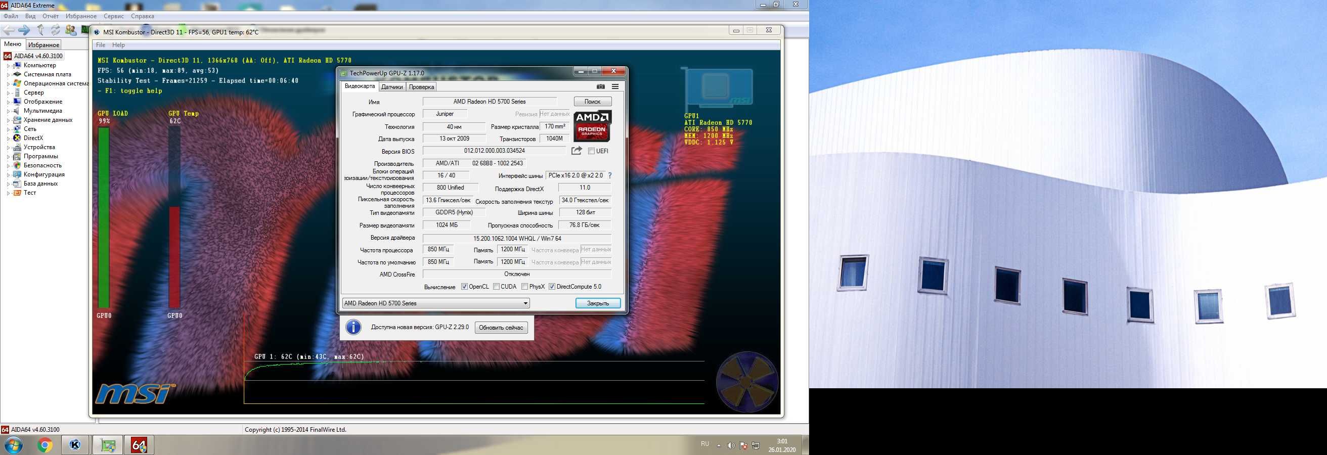Toggle UEFI checkbox in GPU-Z
This screenshot has width=1327, height=455.
591,151
